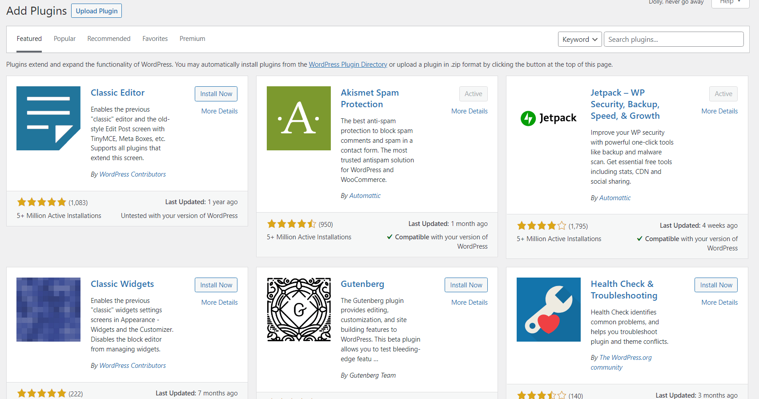The height and width of the screenshot is (399, 759).
Task: Focus the Search plugins input field
Action: tap(674, 39)
